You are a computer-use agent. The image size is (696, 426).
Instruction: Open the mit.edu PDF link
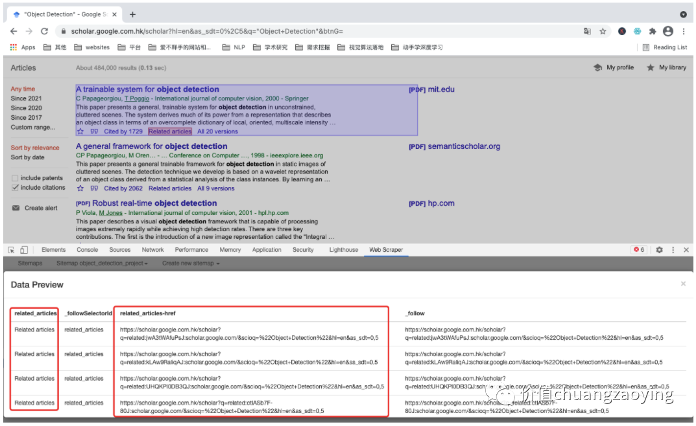coord(431,89)
